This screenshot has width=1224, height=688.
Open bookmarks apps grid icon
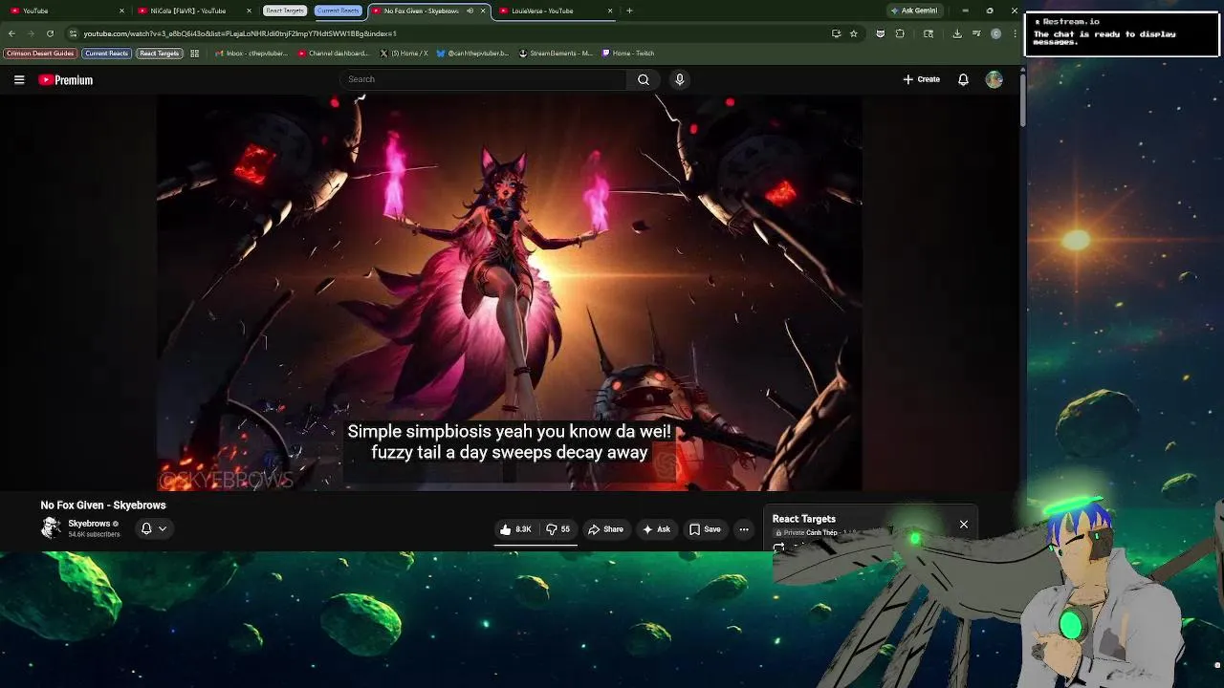point(194,54)
